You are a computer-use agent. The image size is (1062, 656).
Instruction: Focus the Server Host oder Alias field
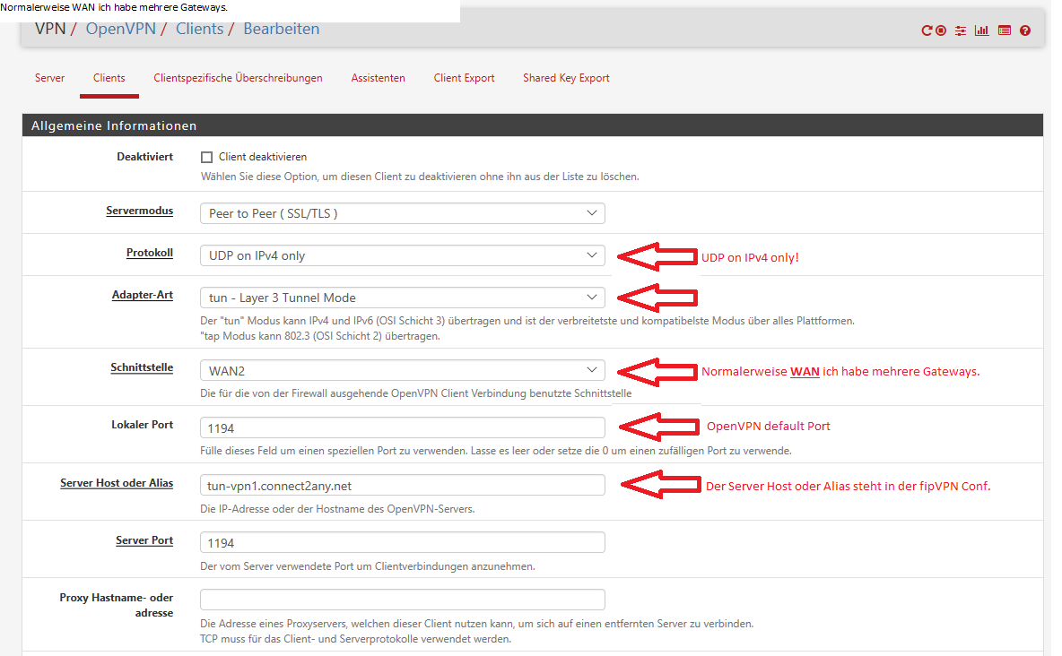tap(402, 486)
